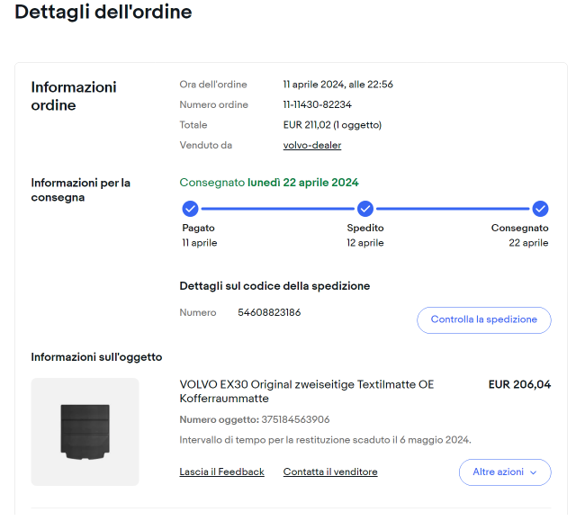Click the total EUR 211,02 text

pyautogui.click(x=332, y=125)
